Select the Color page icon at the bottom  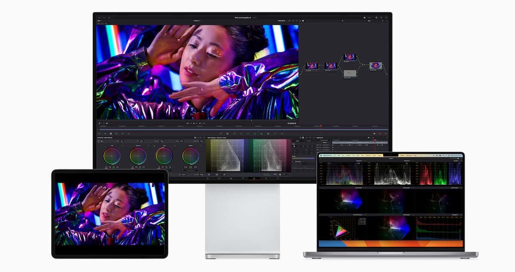[x=254, y=178]
